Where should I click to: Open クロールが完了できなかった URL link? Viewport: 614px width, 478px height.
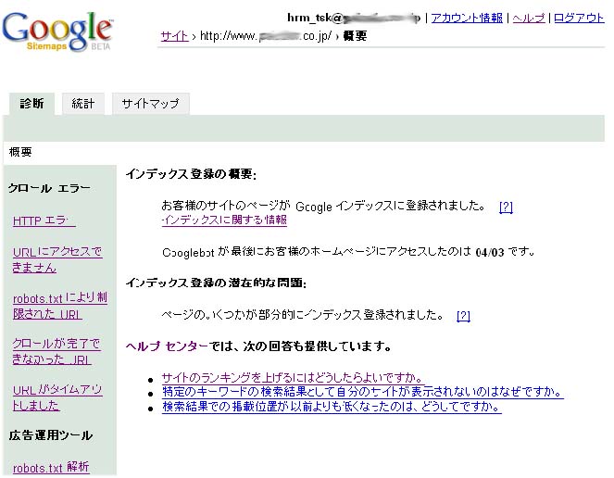click(x=56, y=351)
